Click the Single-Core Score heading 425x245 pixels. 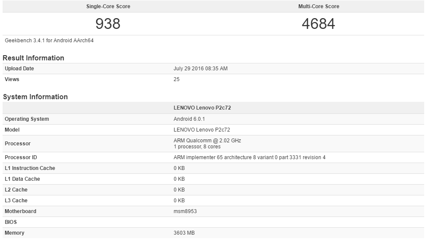pos(108,6)
